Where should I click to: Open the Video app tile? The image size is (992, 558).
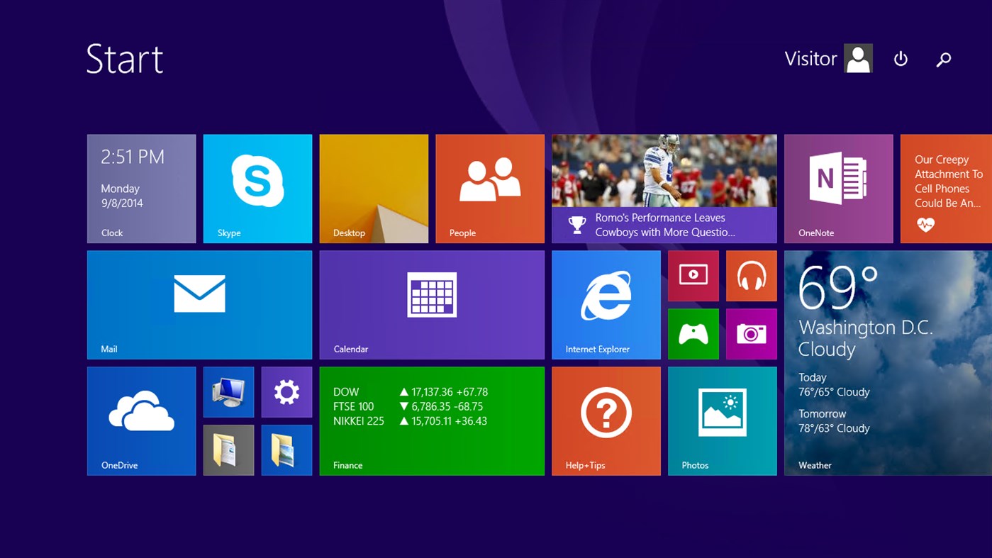tap(693, 275)
